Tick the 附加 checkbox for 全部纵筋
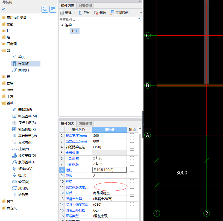The image size is (223, 221). coord(132,152)
